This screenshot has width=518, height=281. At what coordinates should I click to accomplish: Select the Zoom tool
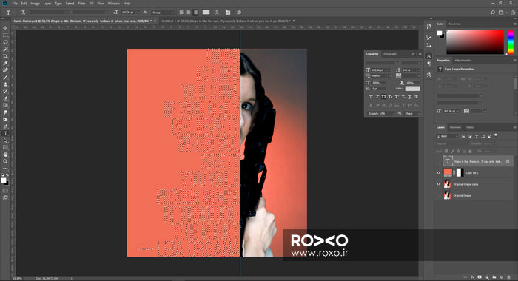5,161
